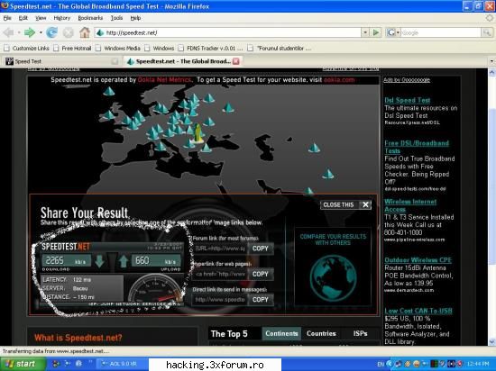Copy the direct link for messages

point(261,300)
